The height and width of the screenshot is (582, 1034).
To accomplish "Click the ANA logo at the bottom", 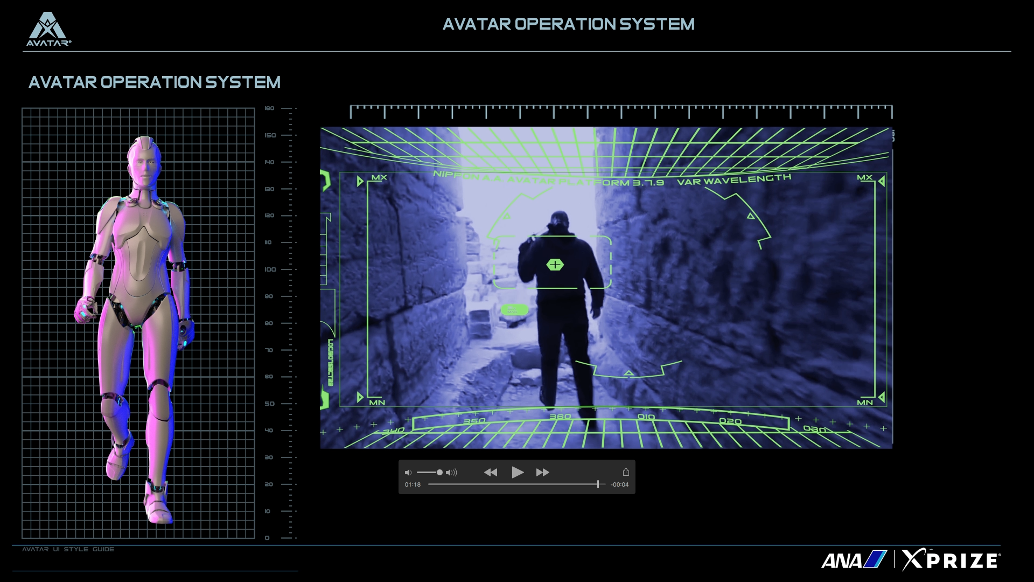I will pos(853,560).
